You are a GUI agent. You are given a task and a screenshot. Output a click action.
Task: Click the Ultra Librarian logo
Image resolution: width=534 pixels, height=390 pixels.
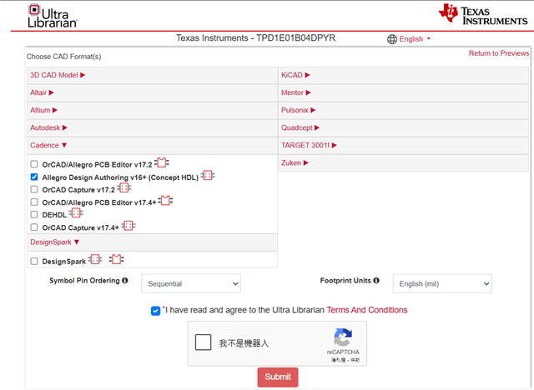(52, 16)
